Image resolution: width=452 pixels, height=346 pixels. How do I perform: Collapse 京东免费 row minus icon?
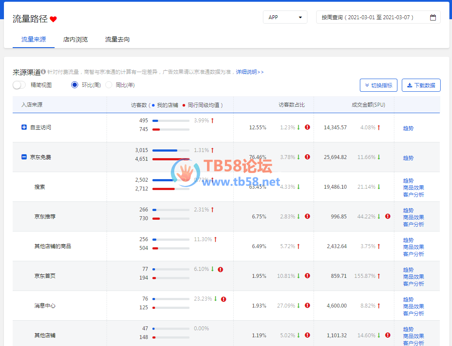tap(24, 157)
